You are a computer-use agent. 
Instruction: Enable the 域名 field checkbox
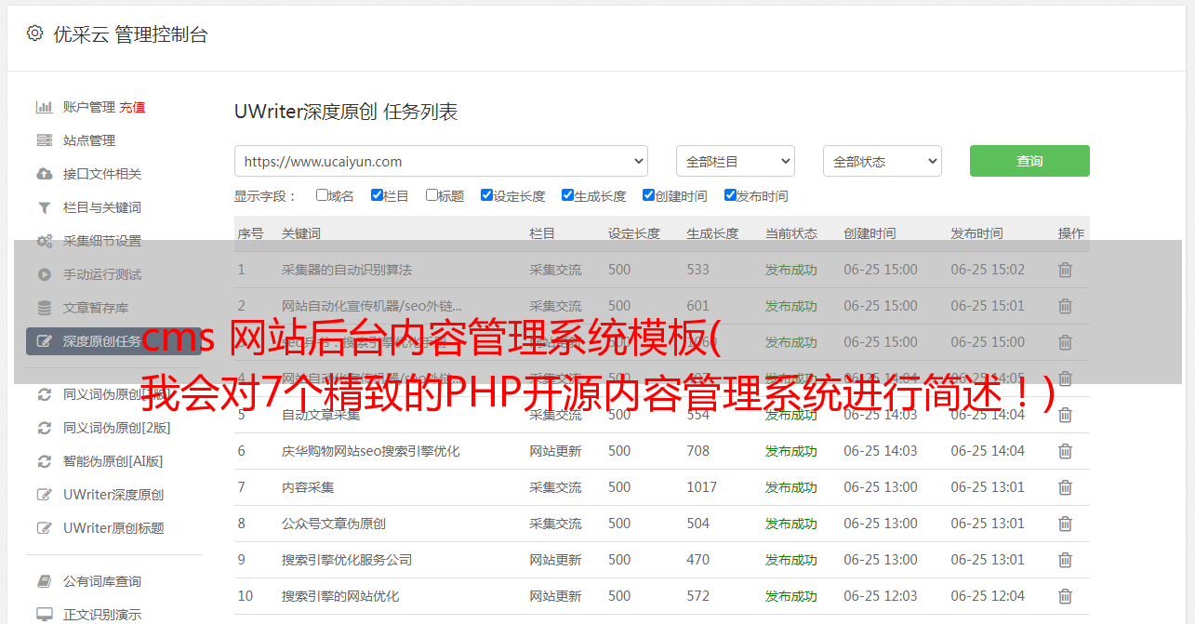[322, 195]
